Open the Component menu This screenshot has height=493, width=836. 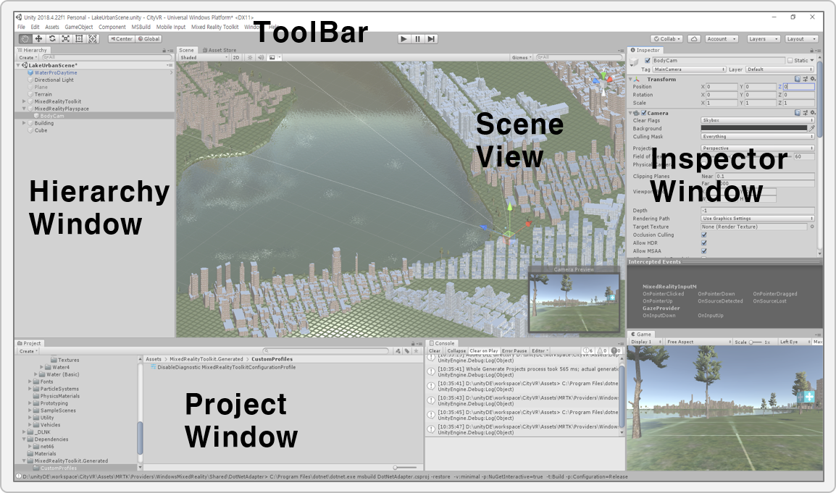coord(112,27)
